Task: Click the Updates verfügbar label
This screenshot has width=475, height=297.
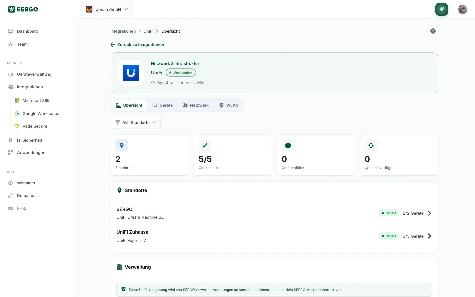Action: pos(380,168)
